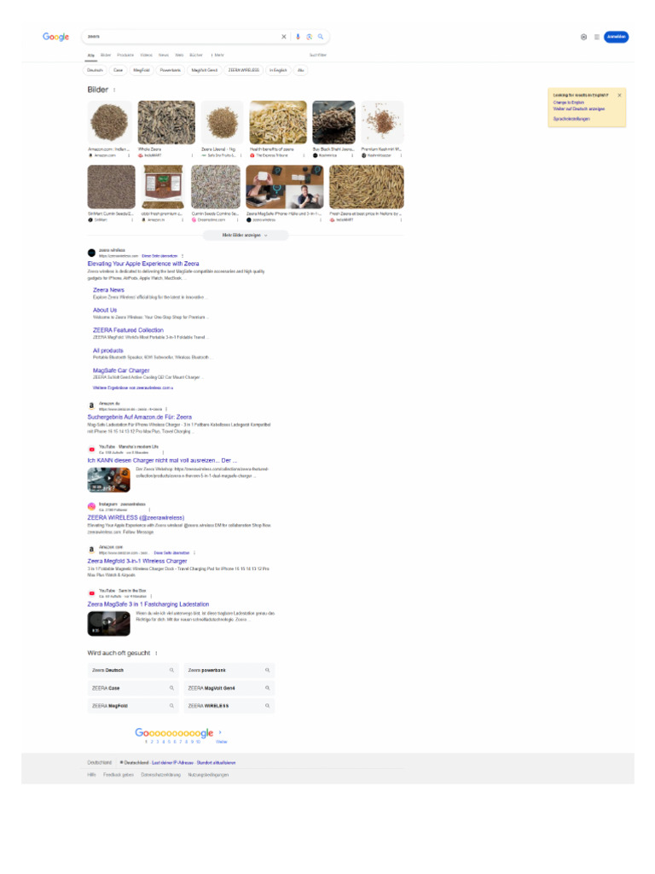Expand Mehr Bilder anzeigen
Image resolution: width=655 pixels, height=874 pixels.
(245, 236)
